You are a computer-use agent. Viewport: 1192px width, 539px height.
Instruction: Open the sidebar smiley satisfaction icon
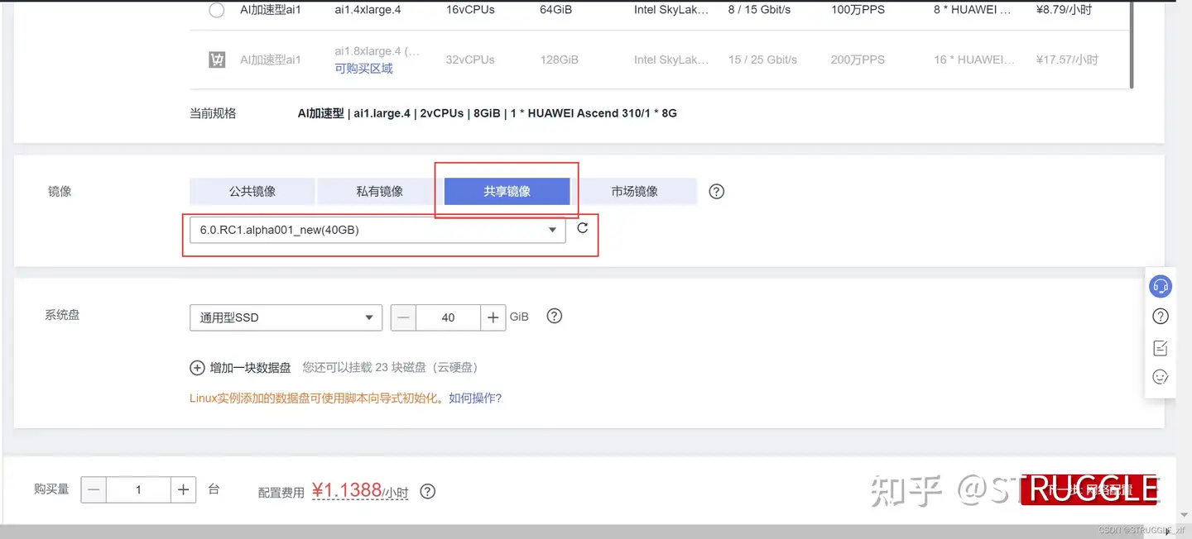pos(1161,377)
